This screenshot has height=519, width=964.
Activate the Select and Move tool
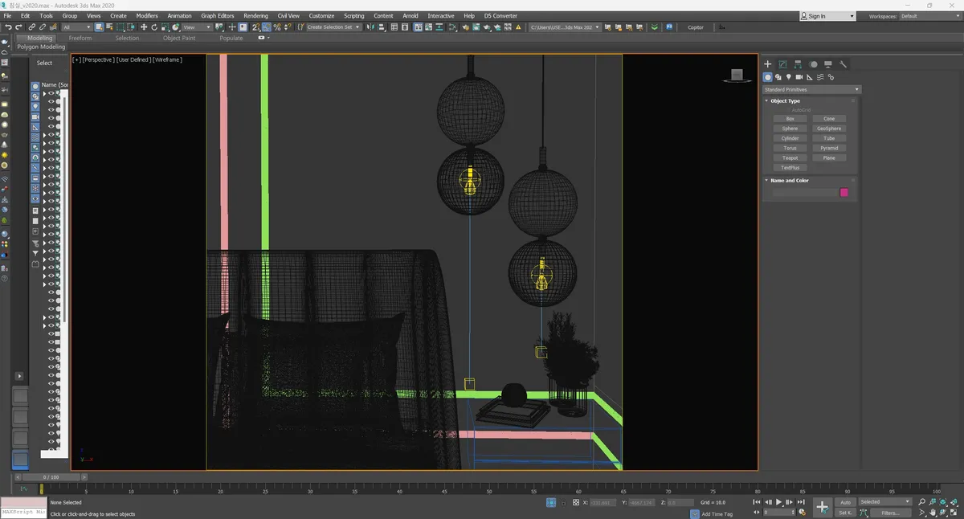pyautogui.click(x=144, y=27)
